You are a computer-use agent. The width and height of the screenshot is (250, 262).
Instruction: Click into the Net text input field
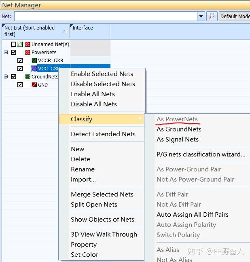point(105,16)
